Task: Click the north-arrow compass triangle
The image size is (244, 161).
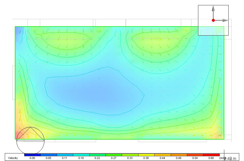Action: click(31, 134)
